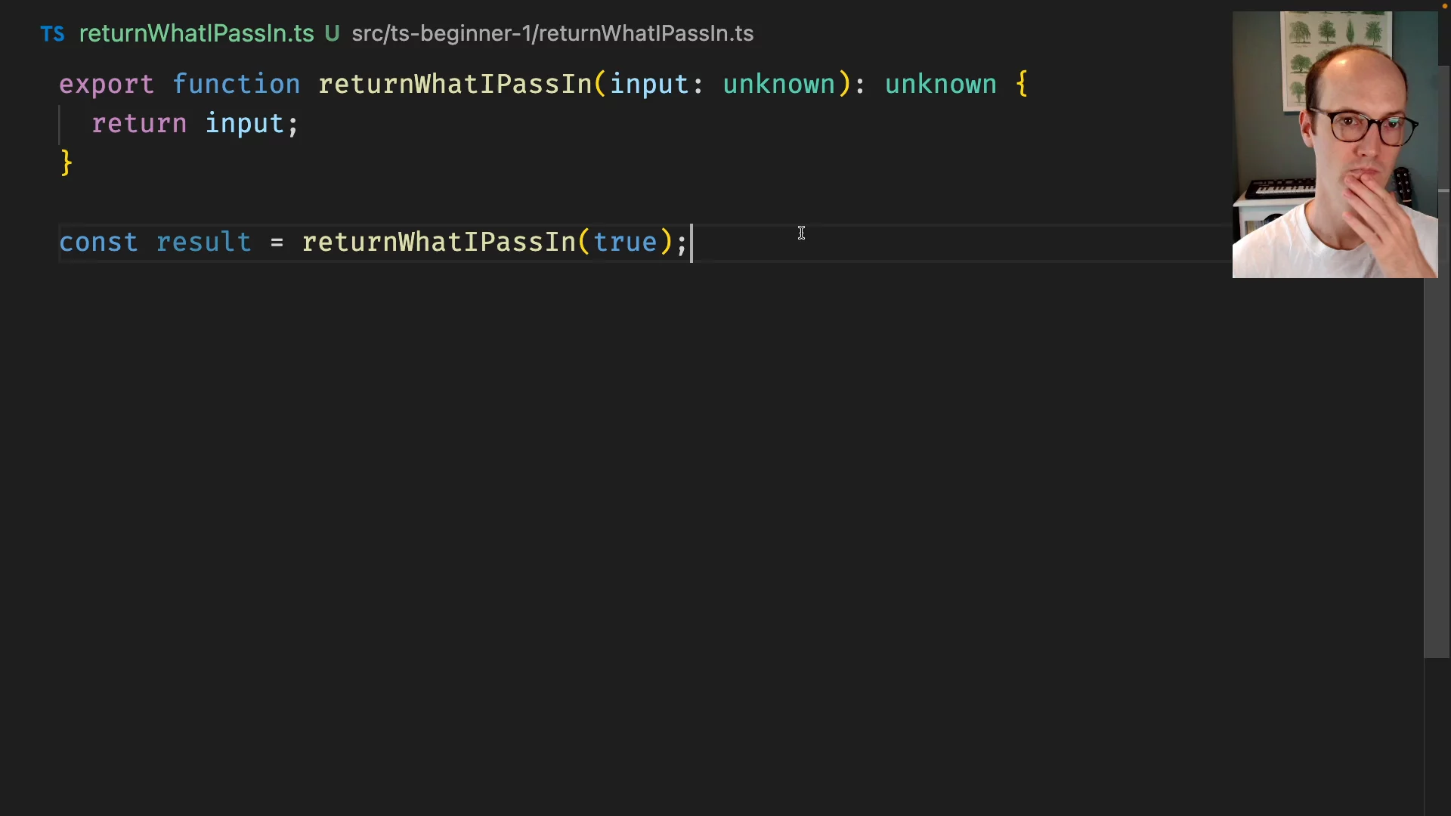Image resolution: width=1451 pixels, height=816 pixels.
Task: Click the 'return' keyword in function body
Action: pyautogui.click(x=139, y=124)
